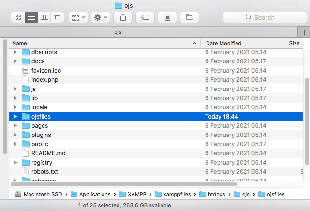Select the registry folder icon

26,162
